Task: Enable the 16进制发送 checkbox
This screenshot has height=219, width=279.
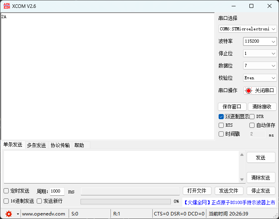Action: tap(6, 201)
